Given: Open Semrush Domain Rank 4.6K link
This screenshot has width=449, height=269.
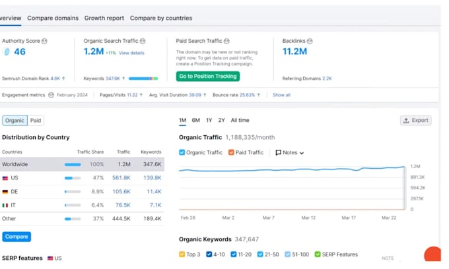Looking at the screenshot, I should pyautogui.click(x=55, y=78).
